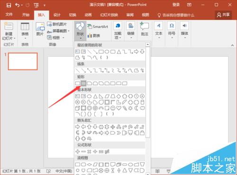Select the straight line under 线条 section
Screen dimensions: 237x175
pyautogui.click(x=77, y=70)
